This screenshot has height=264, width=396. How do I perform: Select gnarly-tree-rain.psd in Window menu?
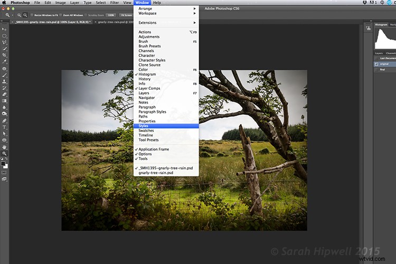(x=166, y=173)
